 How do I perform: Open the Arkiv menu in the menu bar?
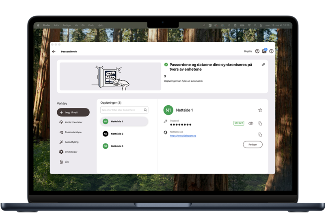coord(56,25)
